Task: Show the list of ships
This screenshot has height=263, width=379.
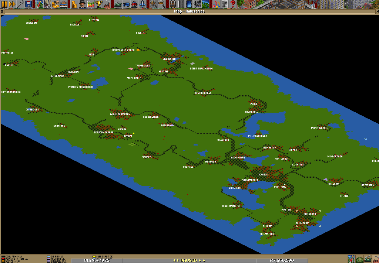Action: pos(134,4)
